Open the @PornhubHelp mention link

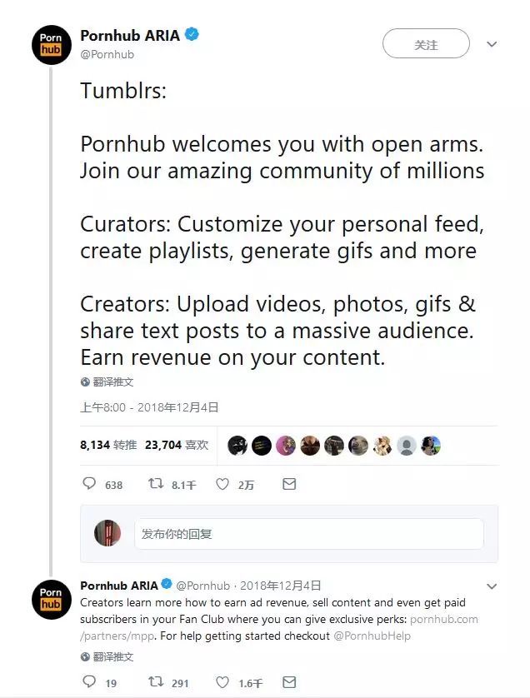[372, 636]
